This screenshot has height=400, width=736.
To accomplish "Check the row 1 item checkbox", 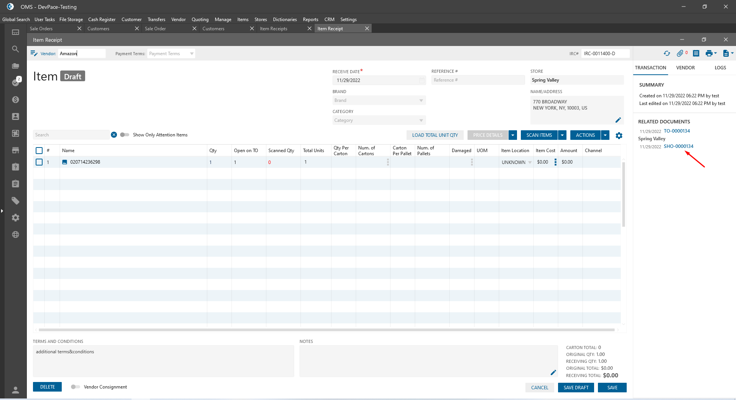I will click(x=39, y=162).
